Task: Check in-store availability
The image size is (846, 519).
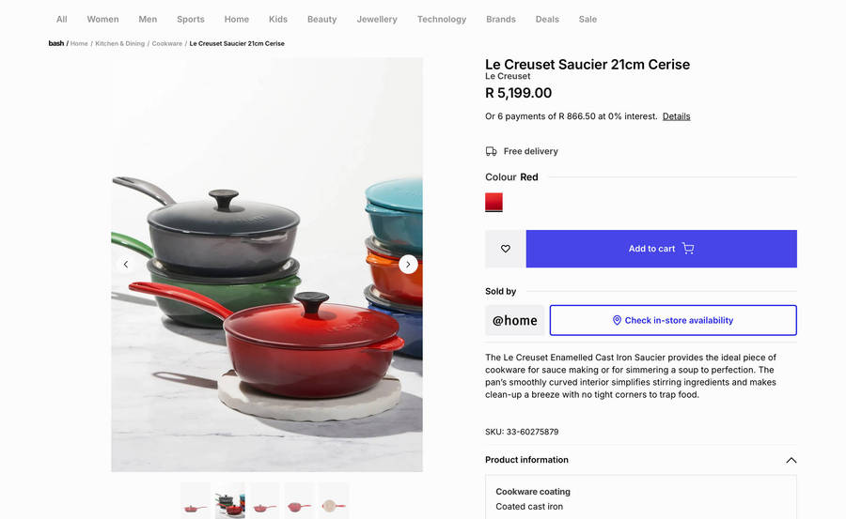Action: (x=673, y=320)
